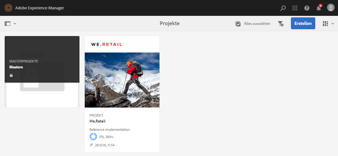Image resolution: width=338 pixels, height=156 pixels.
Task: Click the Projekte page heading
Action: [x=169, y=23]
